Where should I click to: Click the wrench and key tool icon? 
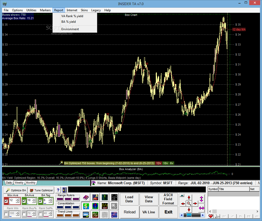(x=95, y=197)
